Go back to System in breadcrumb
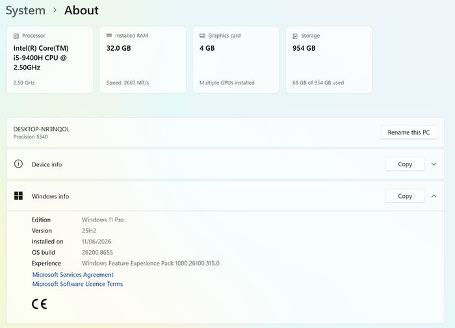Viewport: 455px width, 328px height. 25,10
